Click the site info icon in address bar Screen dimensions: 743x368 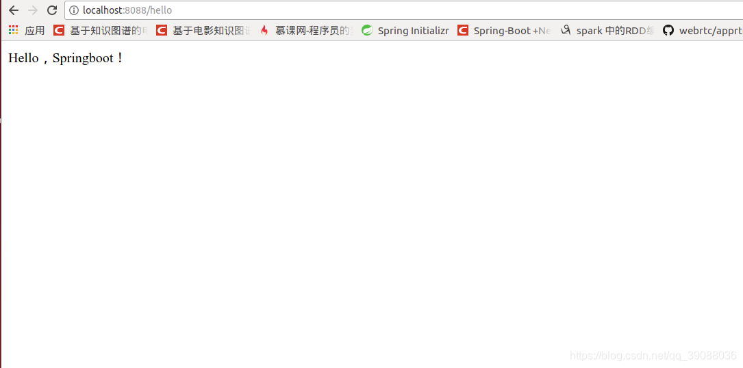[73, 10]
